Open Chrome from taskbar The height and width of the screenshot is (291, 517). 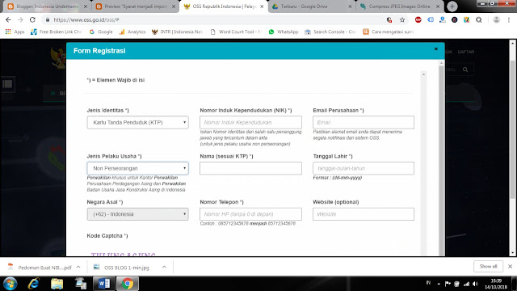click(128, 284)
